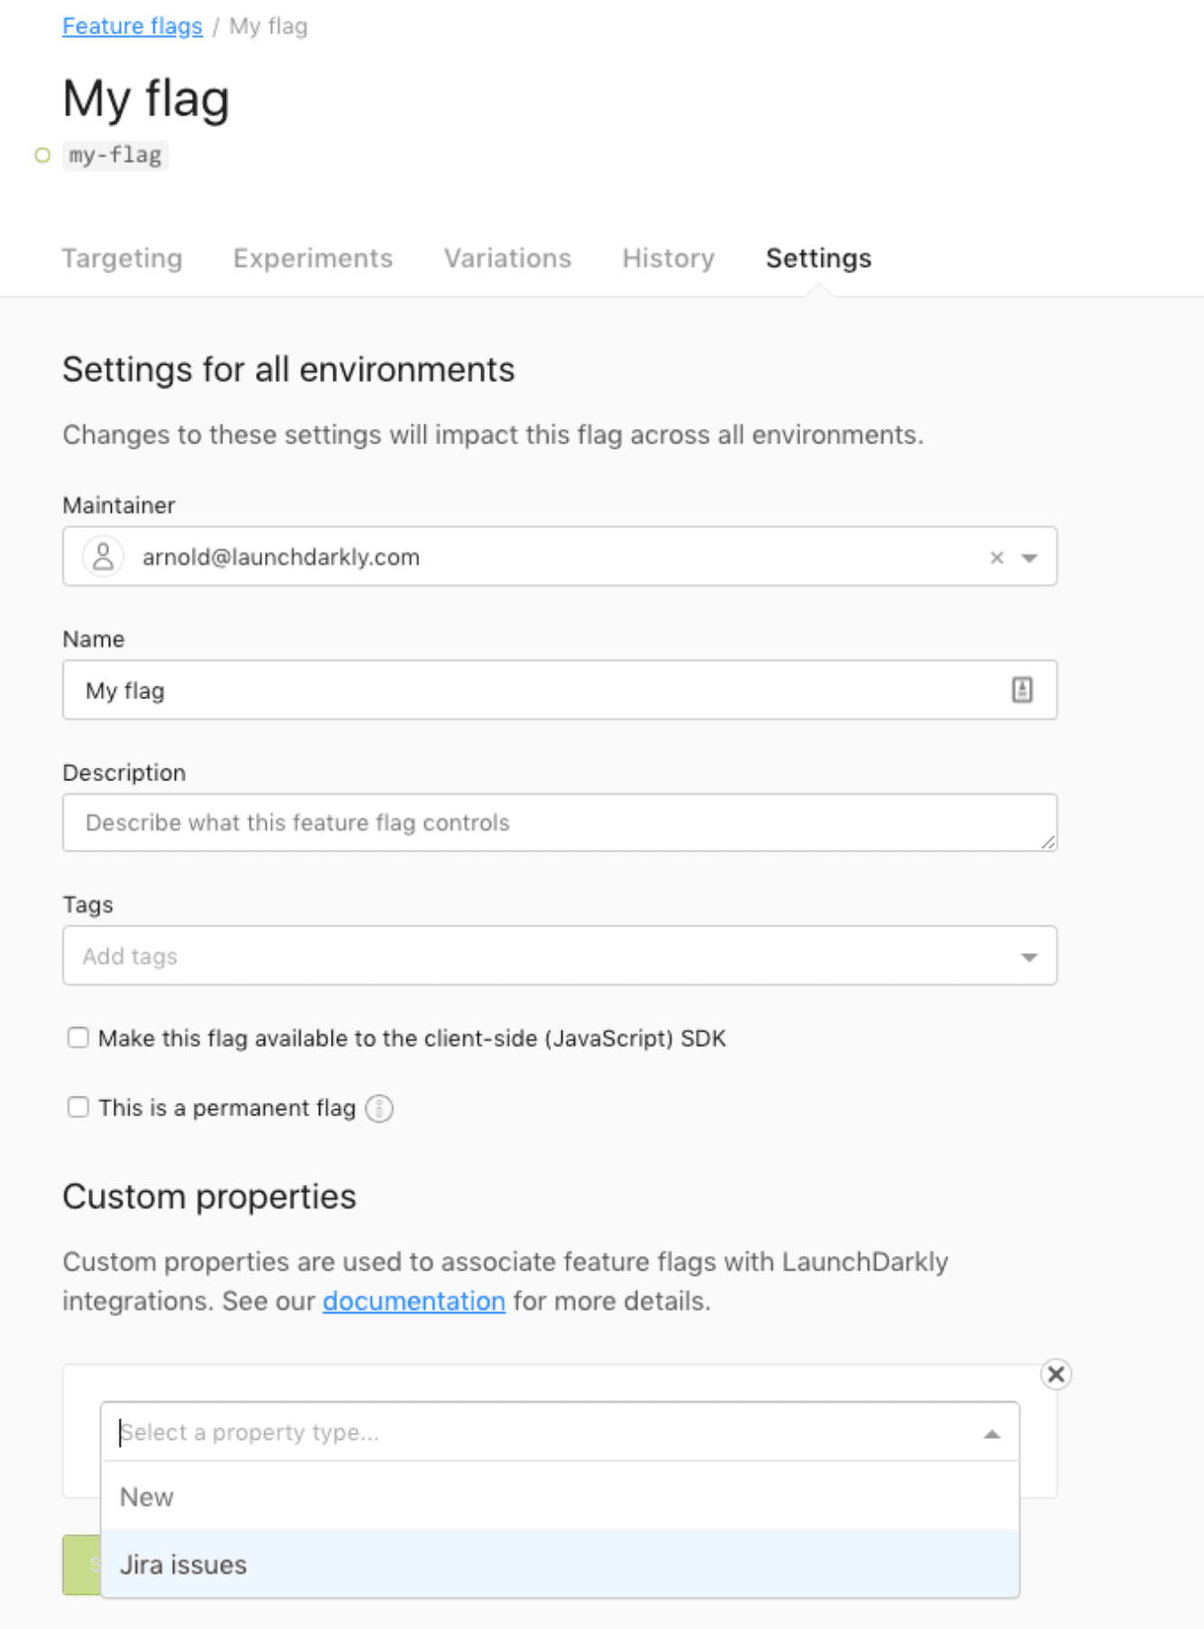View the History tab
Image resolution: width=1204 pixels, height=1629 pixels.
point(668,259)
